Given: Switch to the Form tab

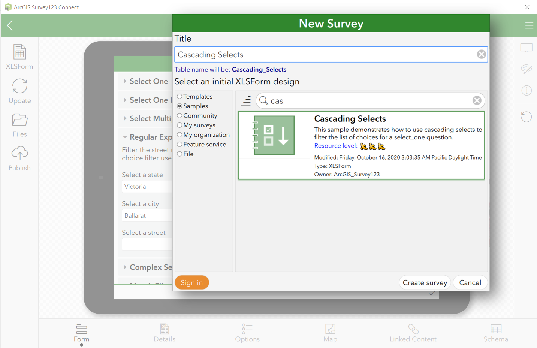Looking at the screenshot, I should 82,333.
